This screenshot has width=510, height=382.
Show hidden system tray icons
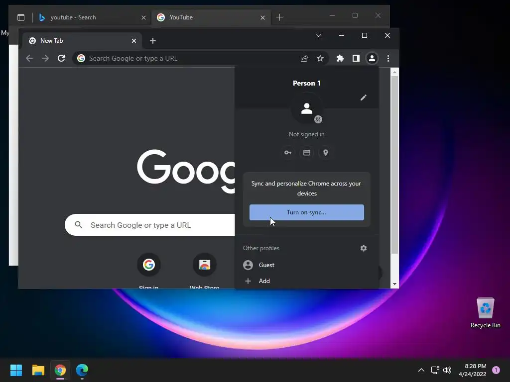[x=421, y=370]
